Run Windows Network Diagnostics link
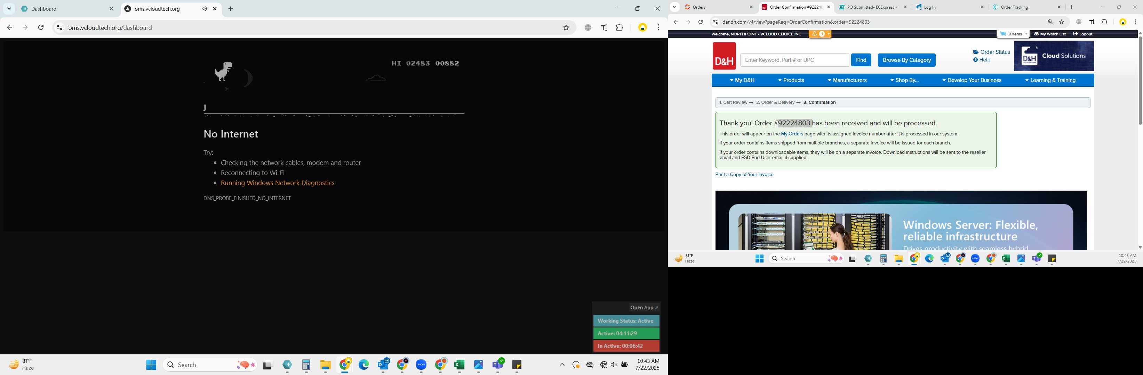Image resolution: width=1143 pixels, height=375 pixels. pos(277,183)
